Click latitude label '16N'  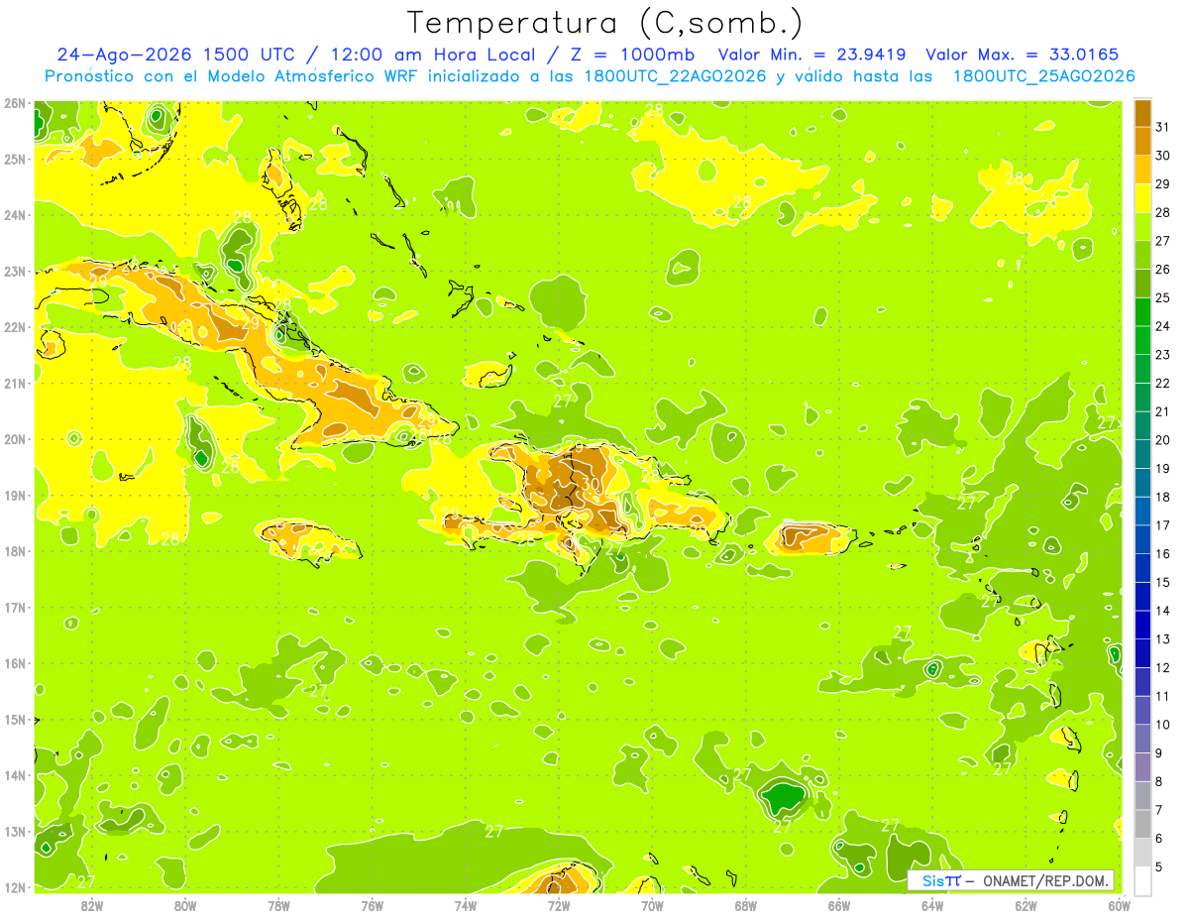14,663
